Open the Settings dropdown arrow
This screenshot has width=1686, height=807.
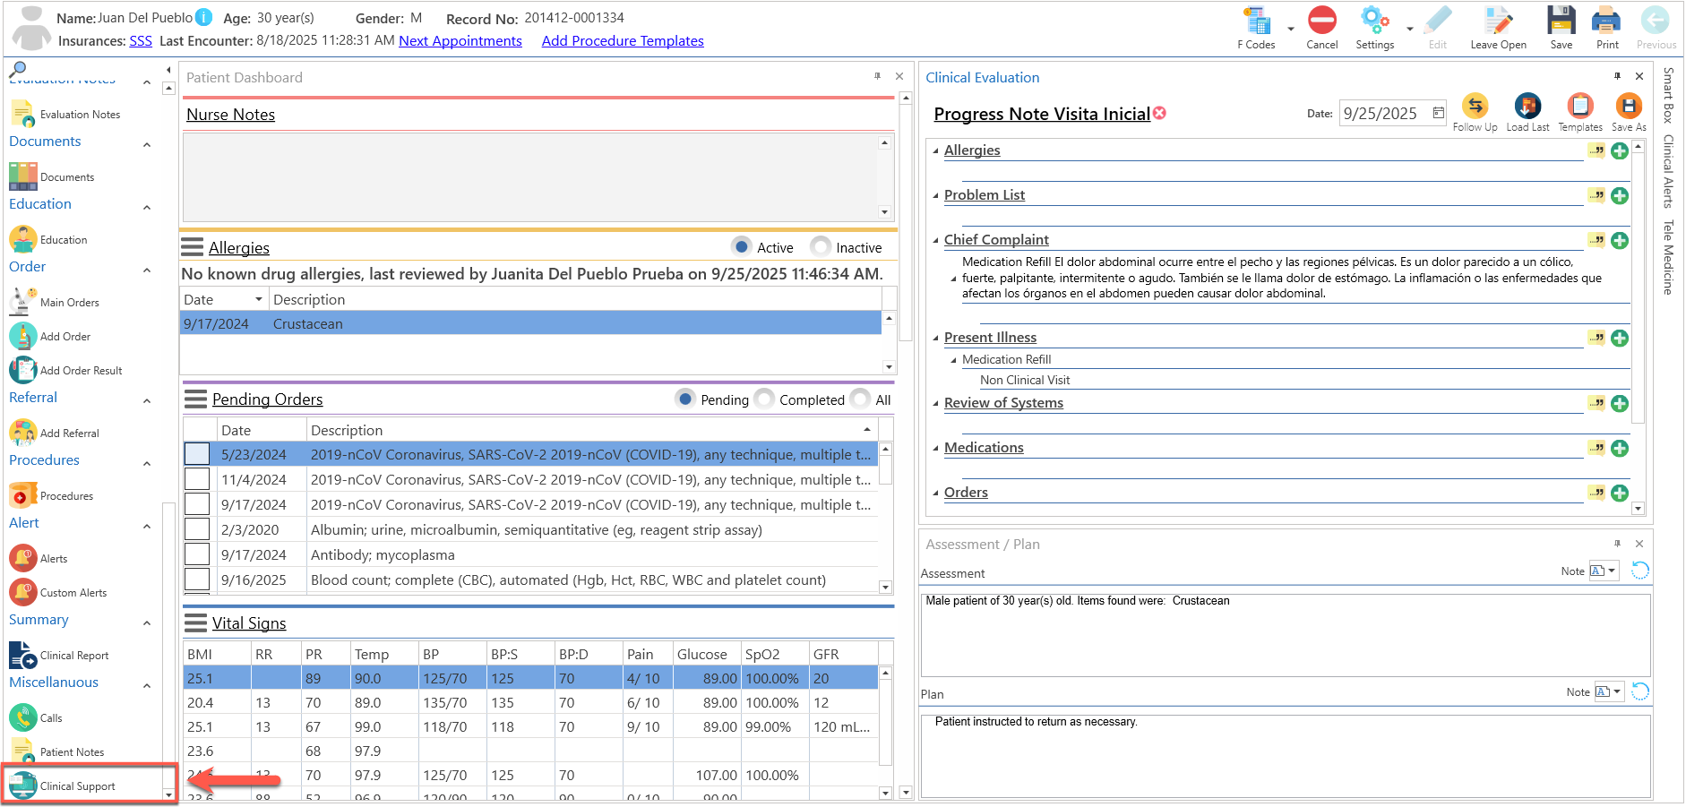point(1409,28)
